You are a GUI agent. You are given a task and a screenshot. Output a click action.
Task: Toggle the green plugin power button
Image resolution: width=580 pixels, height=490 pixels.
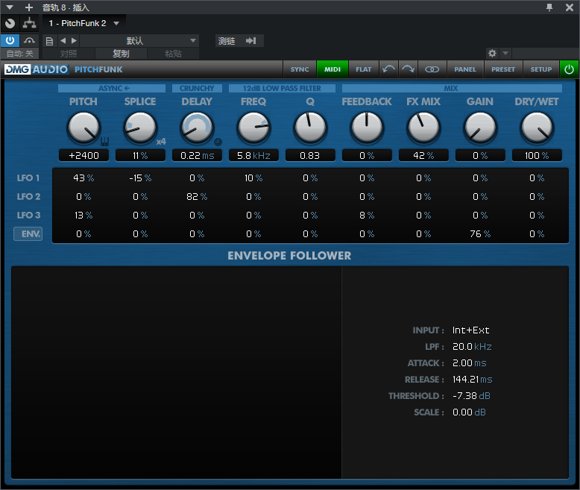(x=569, y=69)
